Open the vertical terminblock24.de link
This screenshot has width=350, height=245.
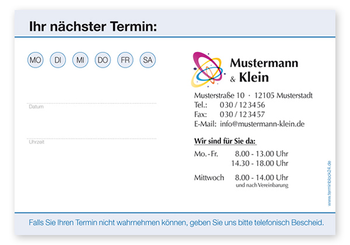[329, 183]
